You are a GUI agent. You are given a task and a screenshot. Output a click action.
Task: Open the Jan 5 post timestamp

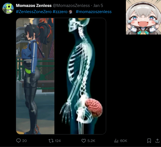[98, 6]
